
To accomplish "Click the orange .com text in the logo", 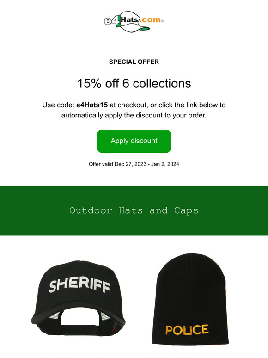I will [x=150, y=19].
